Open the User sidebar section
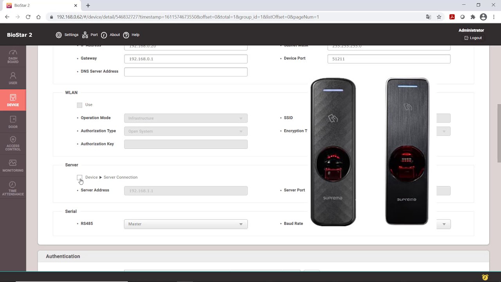 (x=13, y=78)
